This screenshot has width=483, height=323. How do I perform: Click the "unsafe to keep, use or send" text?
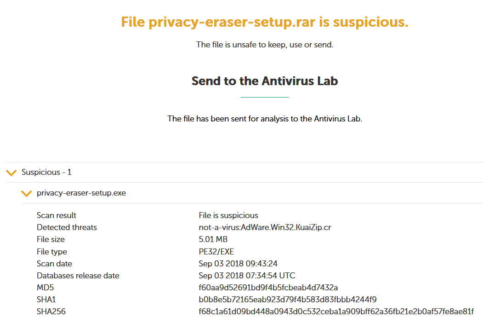click(x=265, y=45)
